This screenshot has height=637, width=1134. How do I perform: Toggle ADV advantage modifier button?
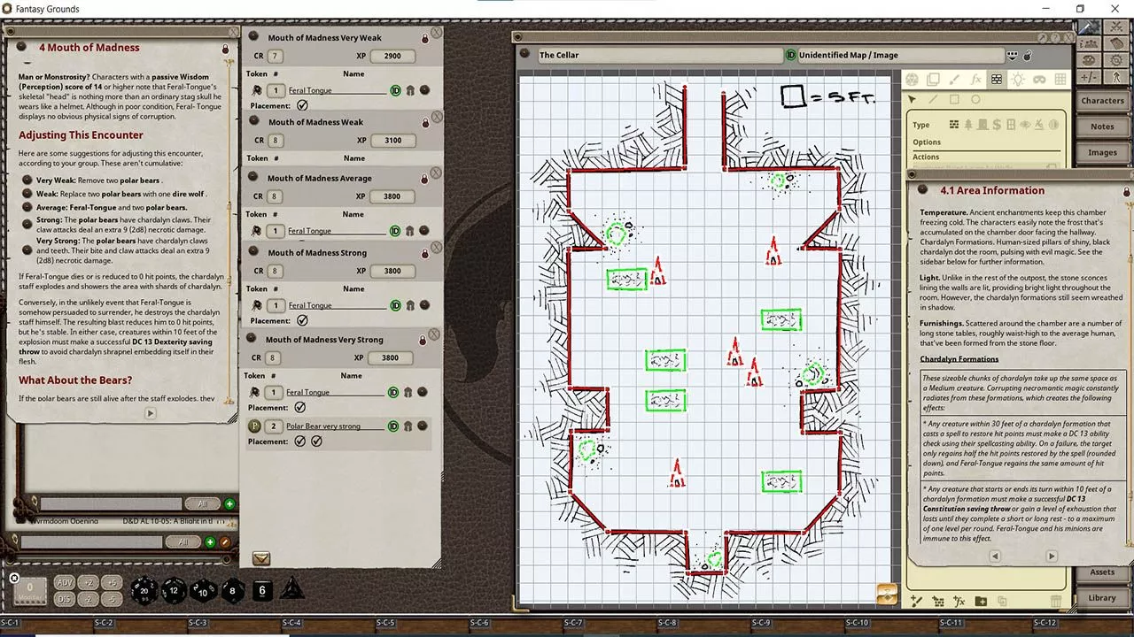(65, 583)
